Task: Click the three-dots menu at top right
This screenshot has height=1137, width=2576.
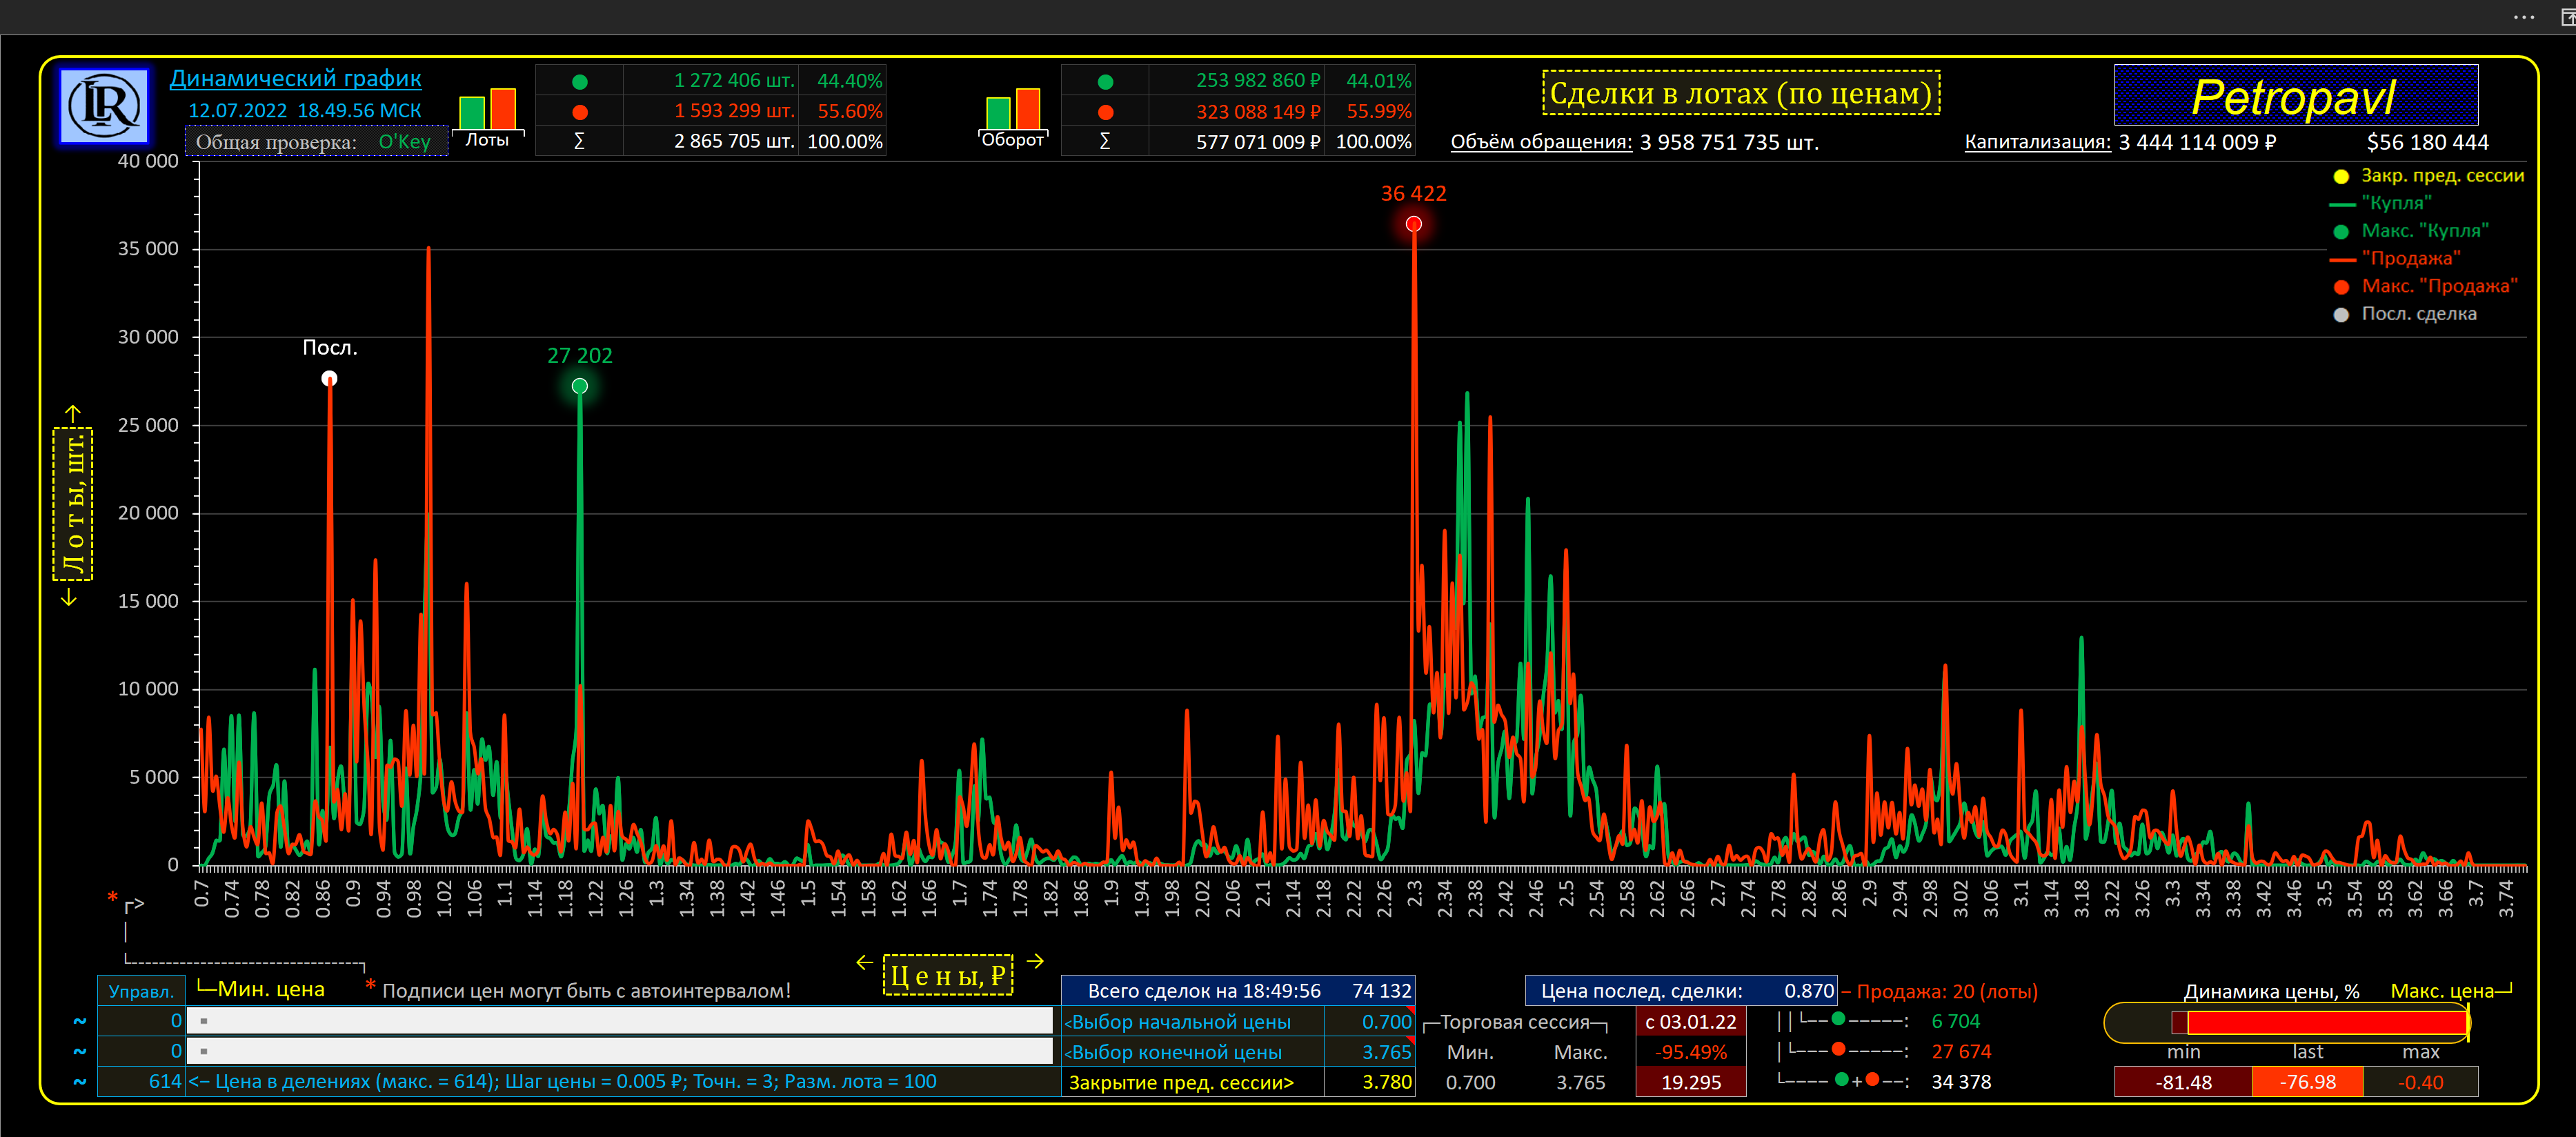Action: coord(2524,17)
